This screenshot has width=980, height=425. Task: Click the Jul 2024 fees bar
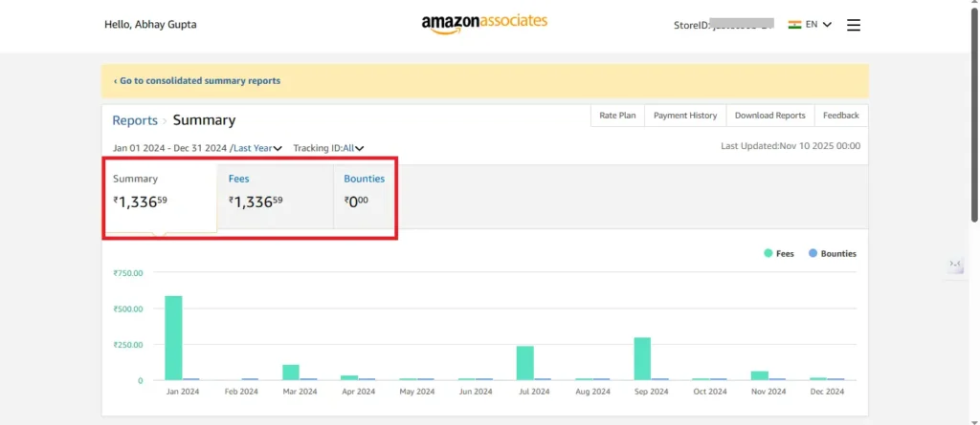(525, 363)
